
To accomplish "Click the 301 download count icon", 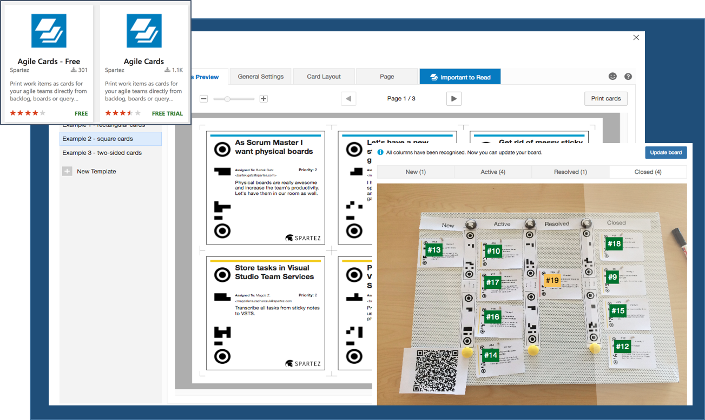I will (74, 70).
